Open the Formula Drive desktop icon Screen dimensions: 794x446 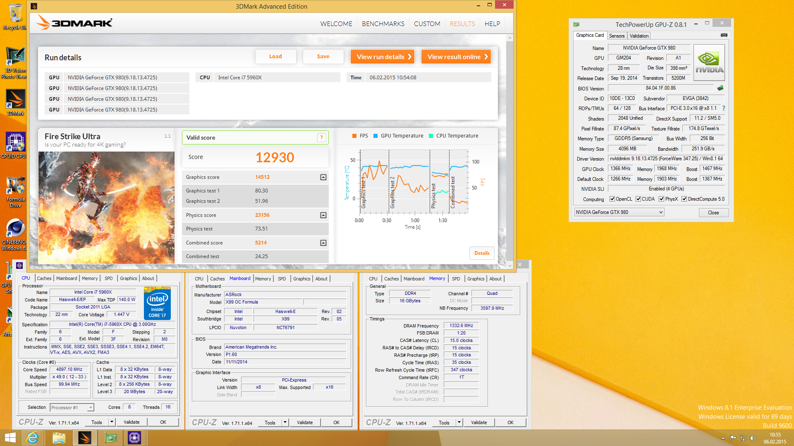coord(15,192)
